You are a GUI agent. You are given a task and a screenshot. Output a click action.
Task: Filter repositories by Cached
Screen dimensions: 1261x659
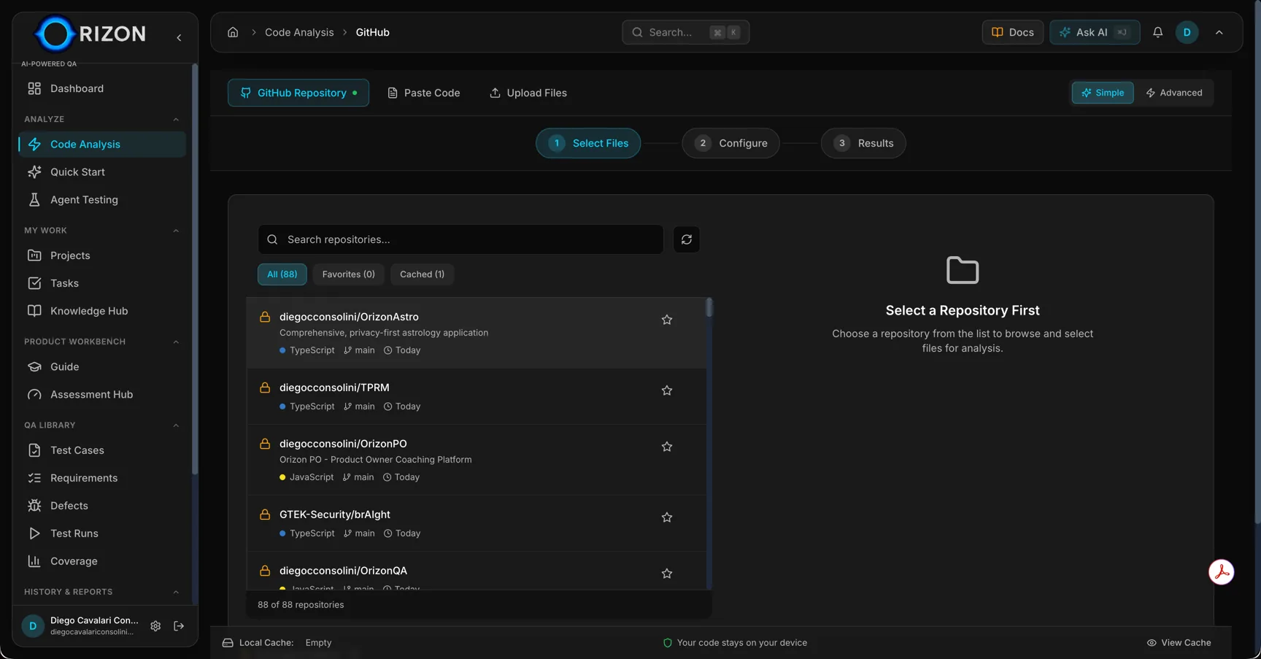422,274
